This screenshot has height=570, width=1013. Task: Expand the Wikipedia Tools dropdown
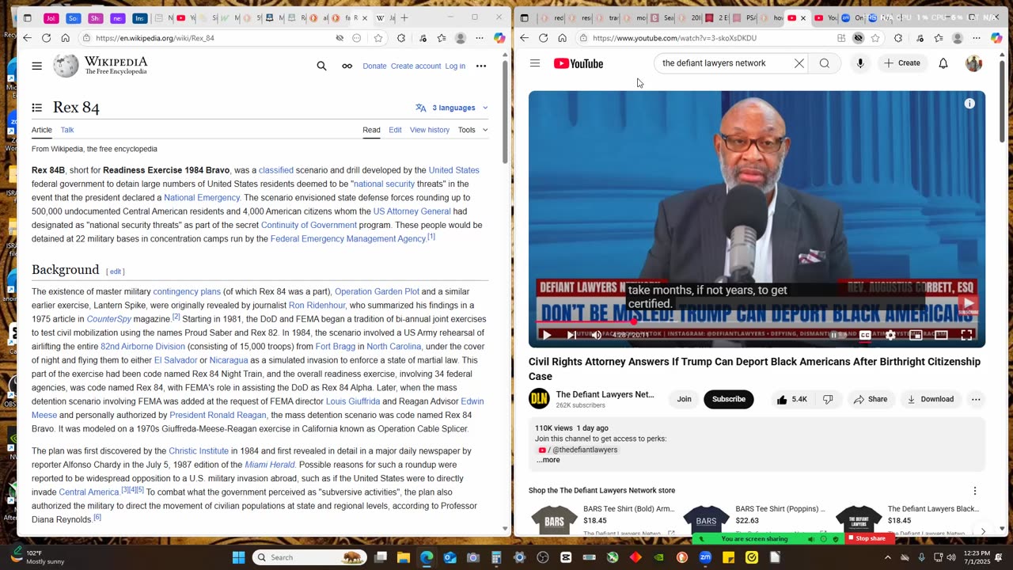coord(472,130)
